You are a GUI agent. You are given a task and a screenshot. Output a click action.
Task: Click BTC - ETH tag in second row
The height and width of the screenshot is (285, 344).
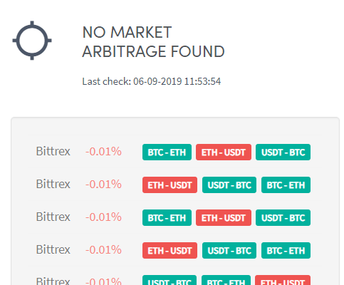click(286, 185)
